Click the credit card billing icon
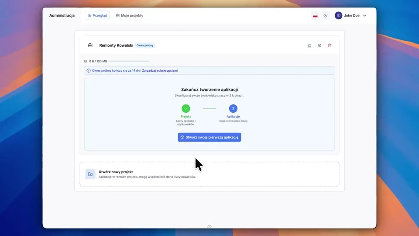 coord(309,45)
